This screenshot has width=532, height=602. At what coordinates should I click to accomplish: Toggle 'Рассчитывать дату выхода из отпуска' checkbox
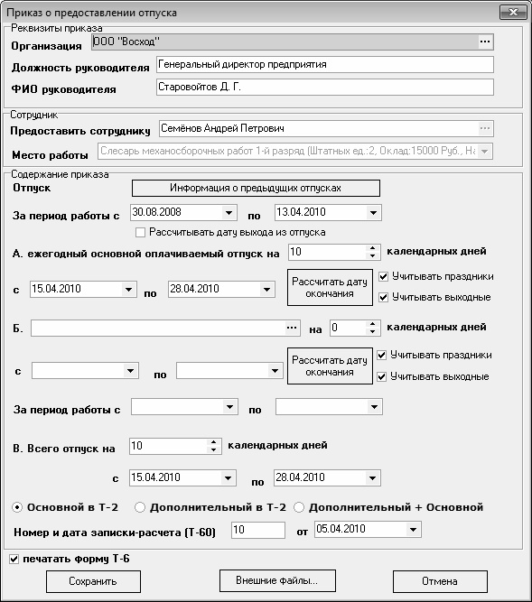point(140,232)
